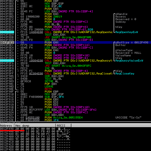Select INC BL instruction
Image resolution: width=151 pixels, height=151 pixels.
(x=50, y=68)
